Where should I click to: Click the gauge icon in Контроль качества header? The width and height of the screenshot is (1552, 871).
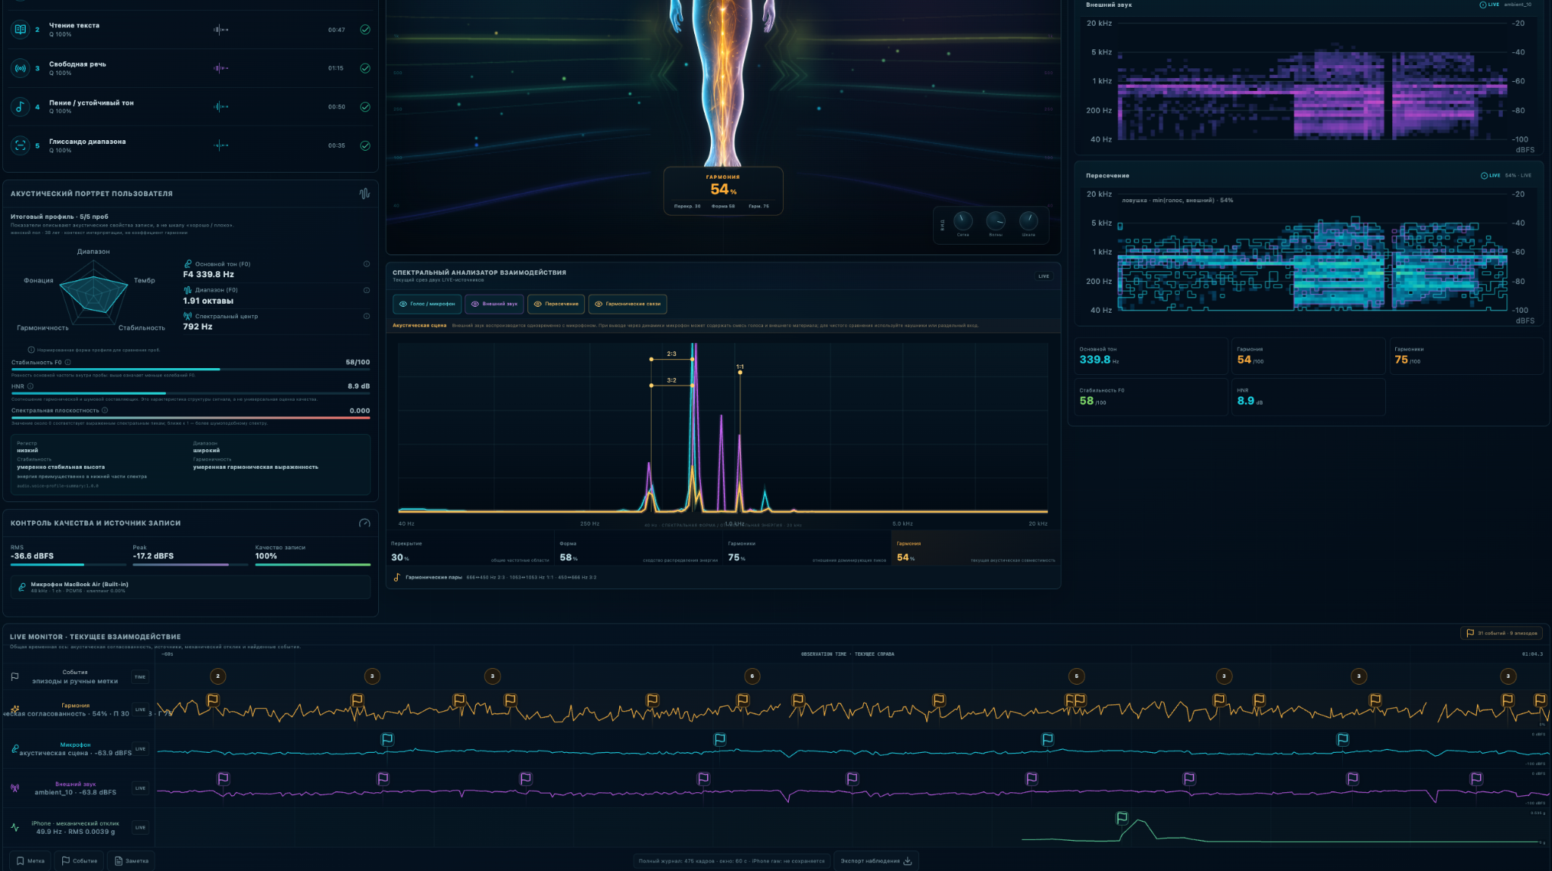(x=365, y=523)
